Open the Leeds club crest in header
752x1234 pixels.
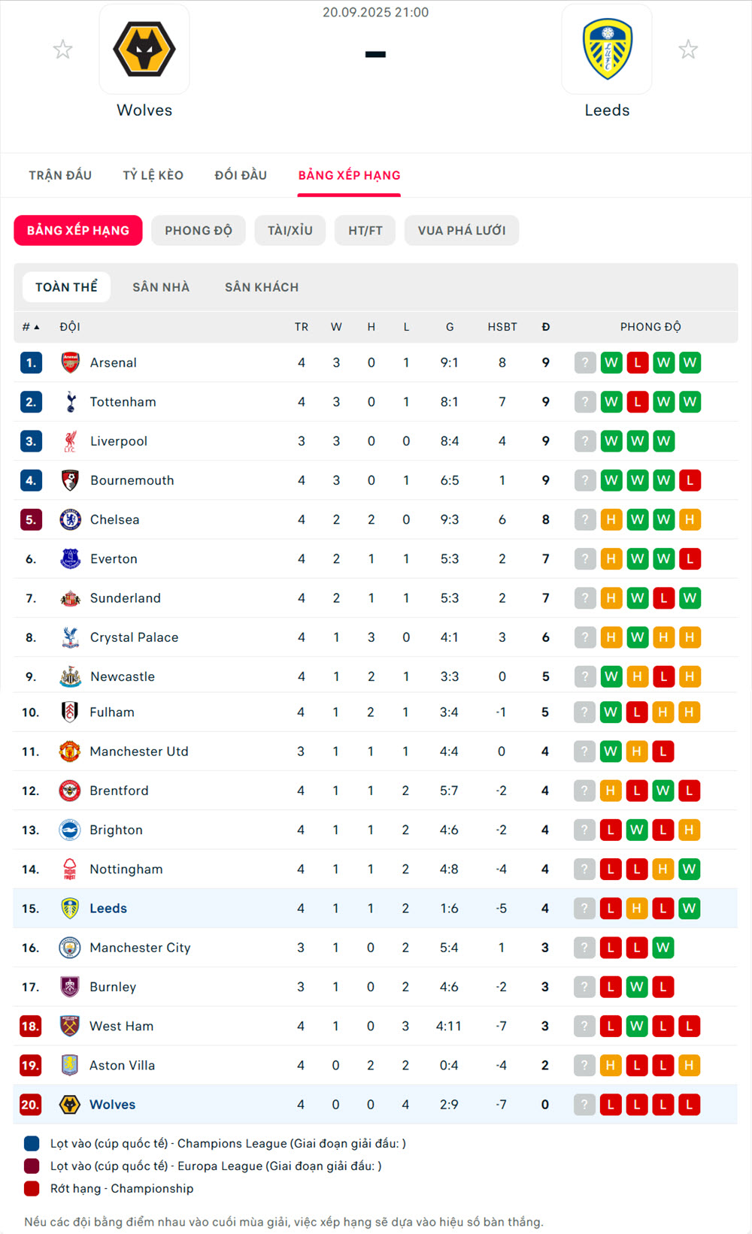(607, 50)
